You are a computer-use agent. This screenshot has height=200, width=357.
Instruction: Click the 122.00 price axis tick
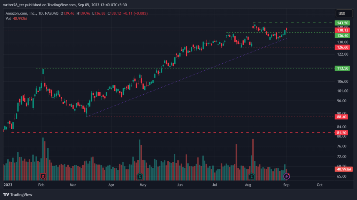point(343,54)
